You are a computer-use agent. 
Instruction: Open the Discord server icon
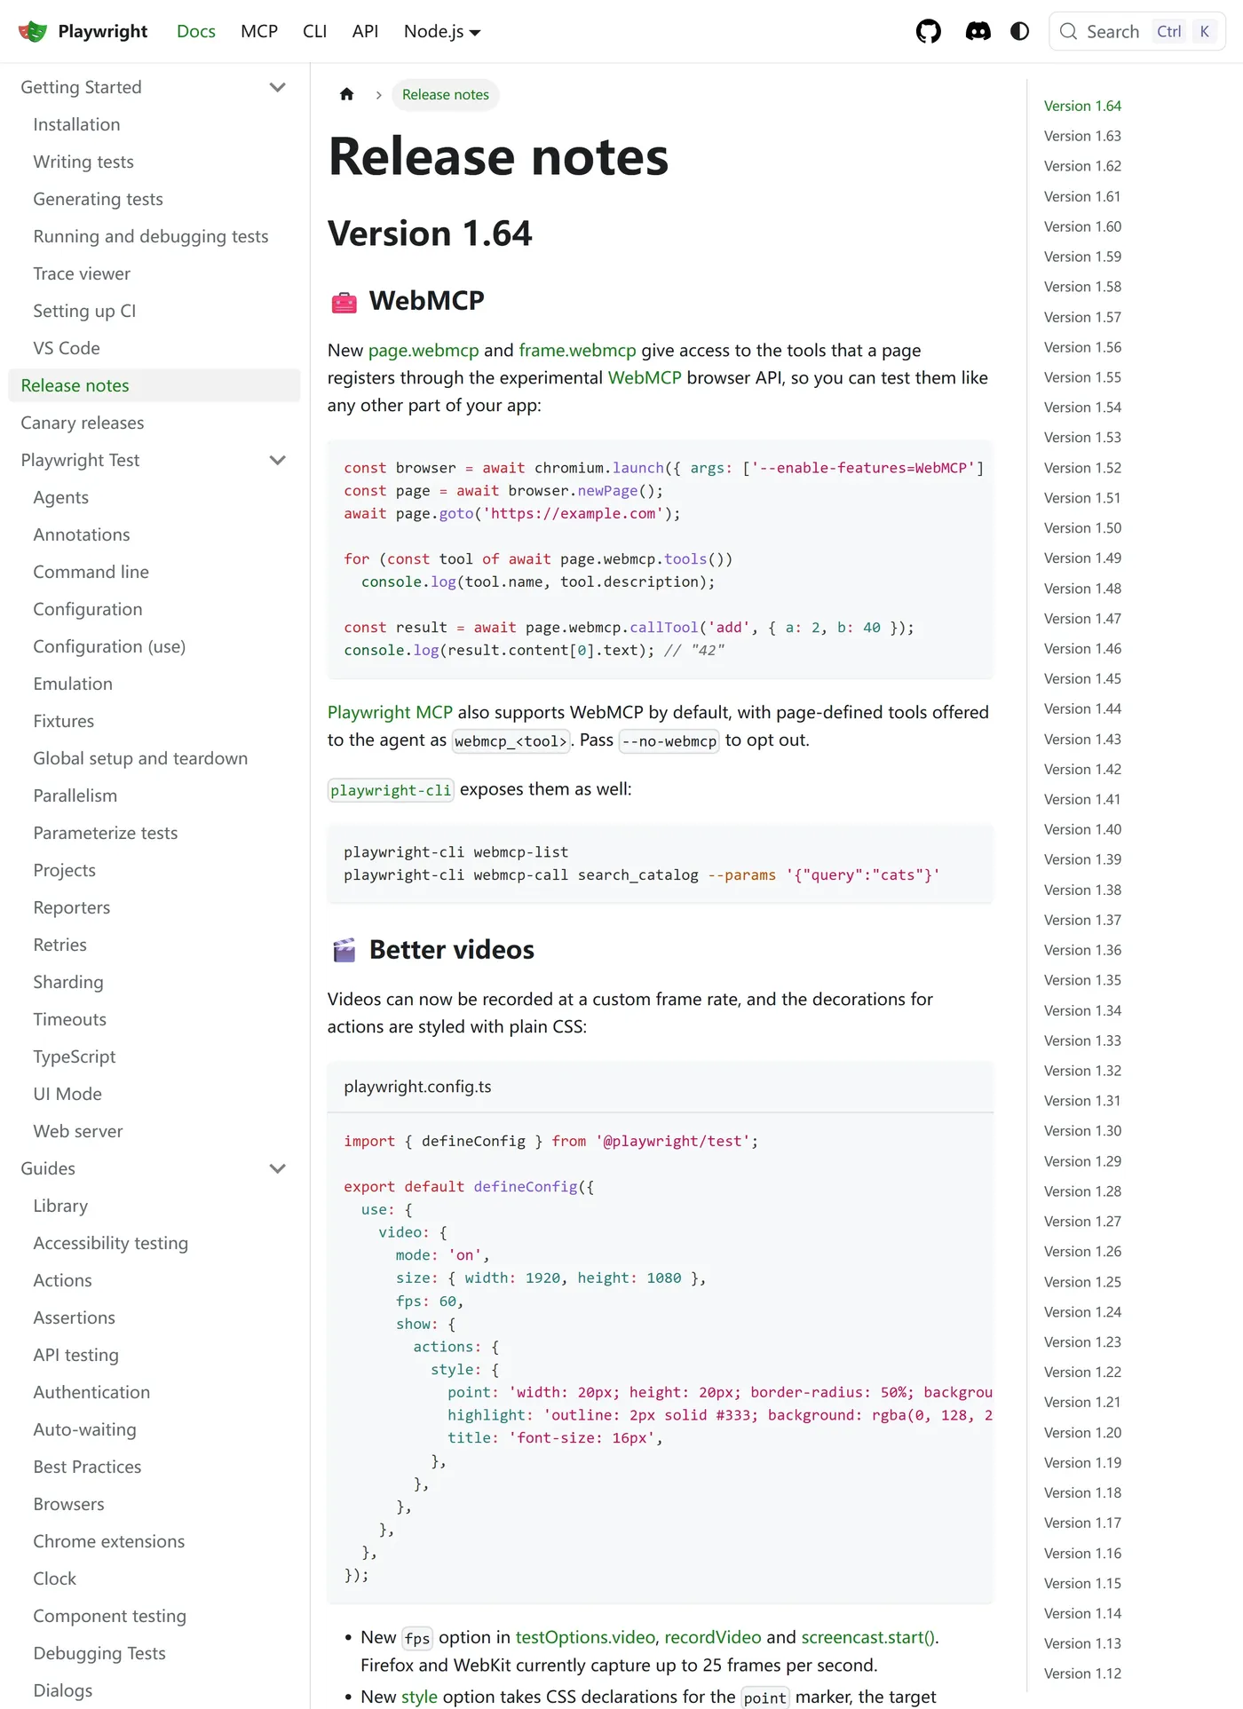(978, 32)
